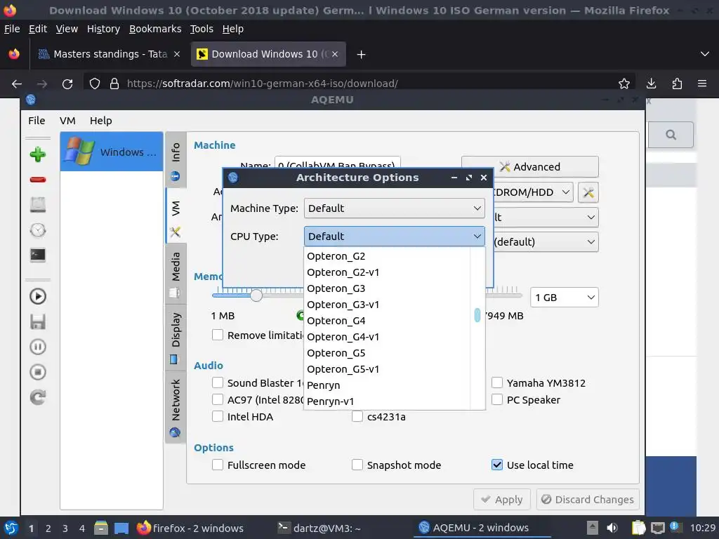Reset the VM with circular arrow icon

[38, 397]
